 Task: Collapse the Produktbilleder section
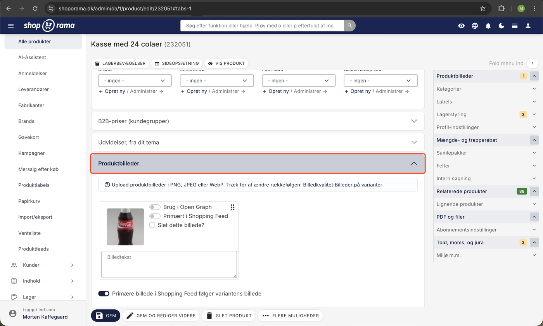coord(258,164)
